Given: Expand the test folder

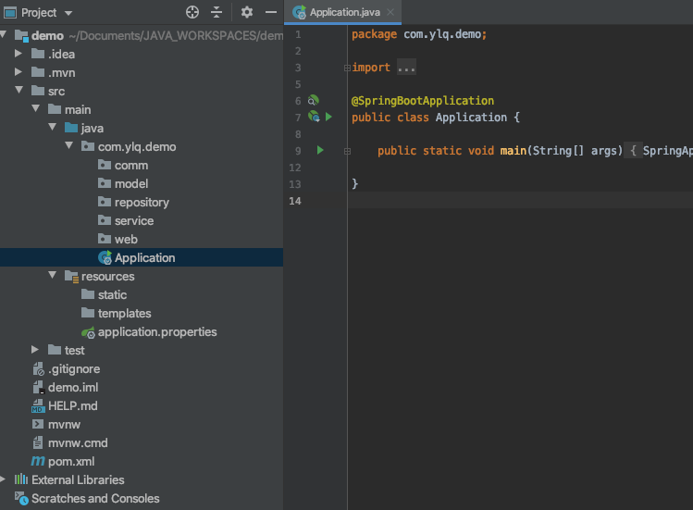Looking at the screenshot, I should 35,350.
